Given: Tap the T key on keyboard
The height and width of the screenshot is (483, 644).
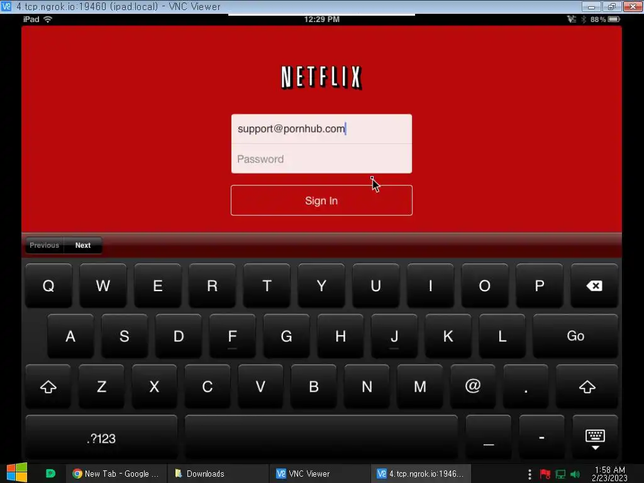Looking at the screenshot, I should click(x=267, y=286).
